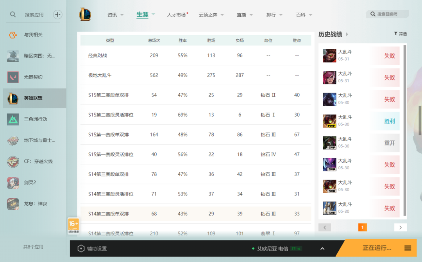Open 与我相关 sidebar icon
Screen dimensions: 422x262
click(x=13, y=35)
